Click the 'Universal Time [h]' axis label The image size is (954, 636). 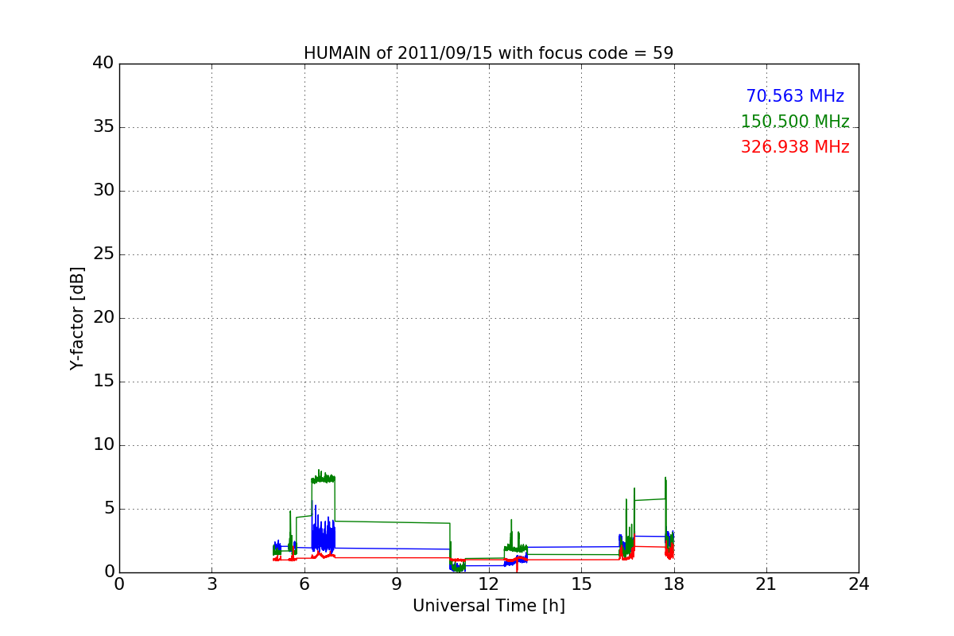pyautogui.click(x=488, y=606)
